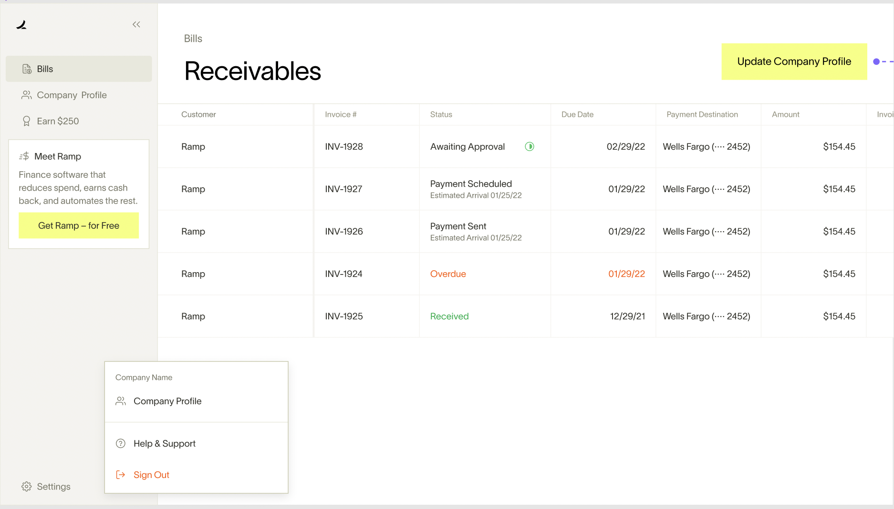Image resolution: width=894 pixels, height=509 pixels.
Task: Open Company Profile from the popup menu
Action: [167, 401]
